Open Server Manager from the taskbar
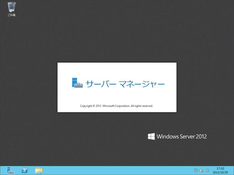Viewport: 234px width, 175px height. coord(10,171)
